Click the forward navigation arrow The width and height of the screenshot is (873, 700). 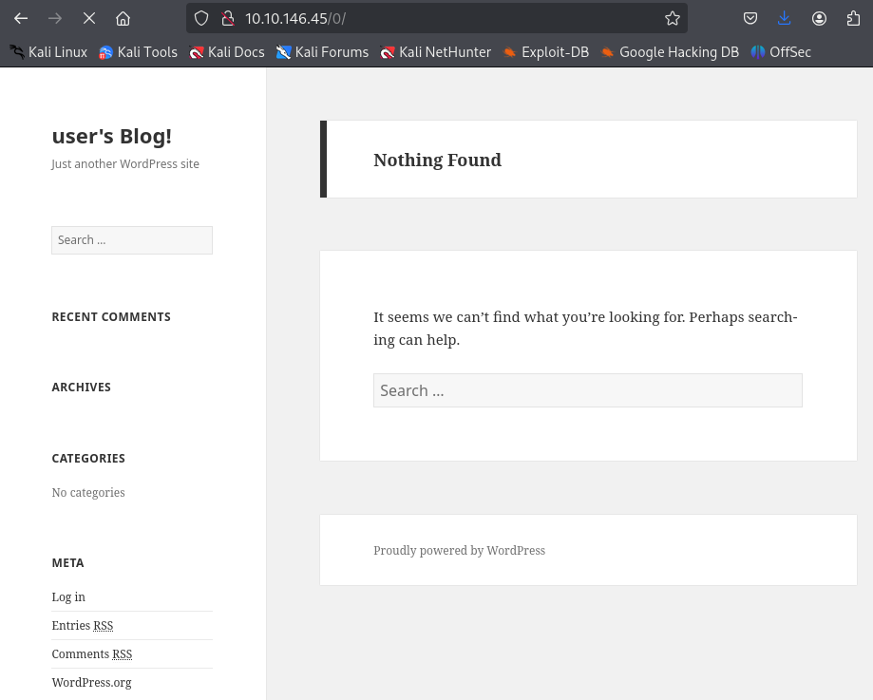(55, 18)
